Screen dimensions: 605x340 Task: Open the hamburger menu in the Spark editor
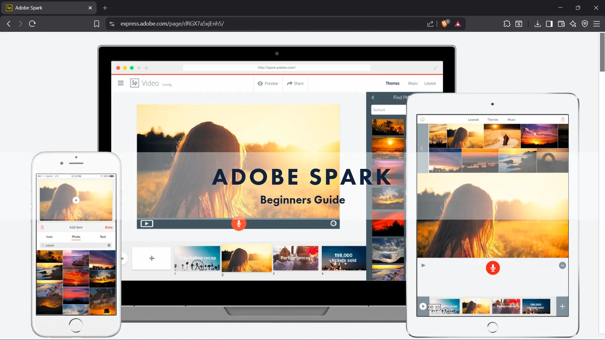(121, 83)
